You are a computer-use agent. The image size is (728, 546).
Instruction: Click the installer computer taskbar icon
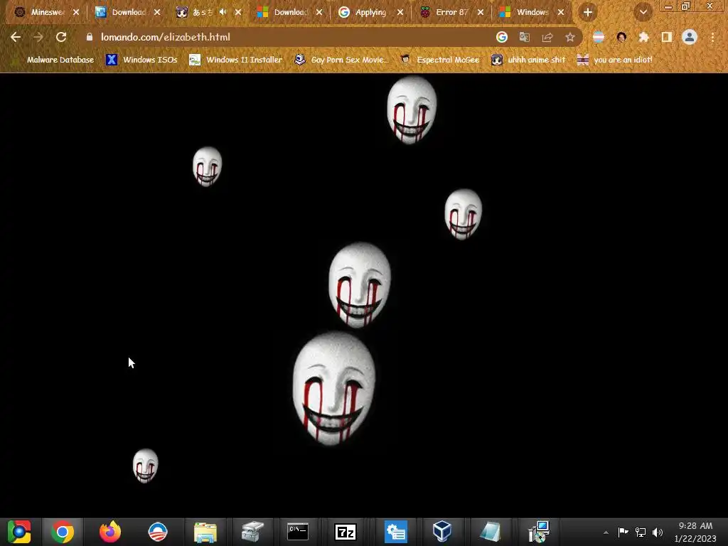(x=539, y=532)
